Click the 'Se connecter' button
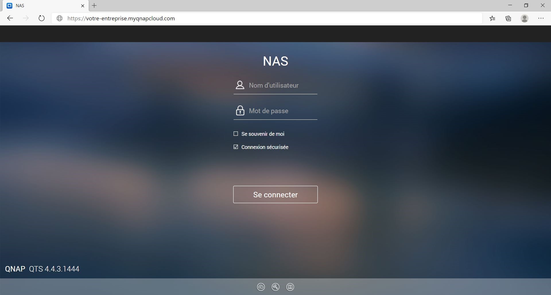The width and height of the screenshot is (551, 295). tap(275, 194)
